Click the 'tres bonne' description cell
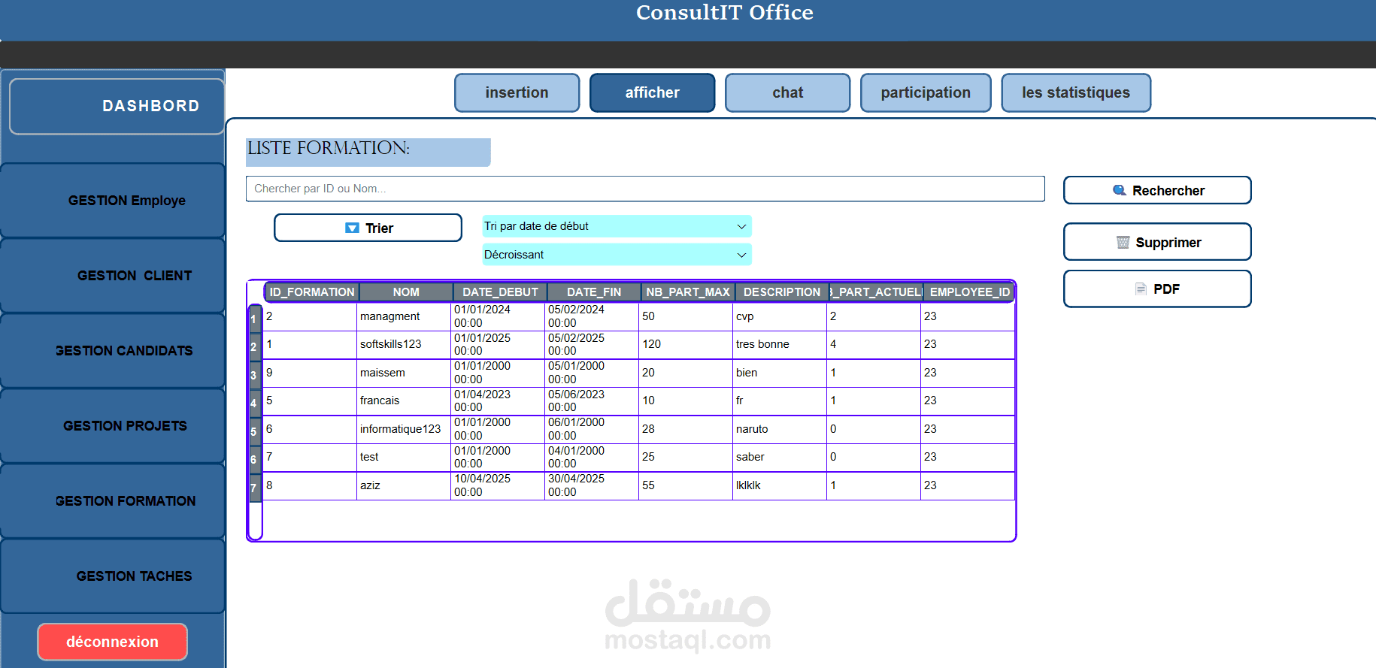The width and height of the screenshot is (1376, 668). tap(780, 344)
